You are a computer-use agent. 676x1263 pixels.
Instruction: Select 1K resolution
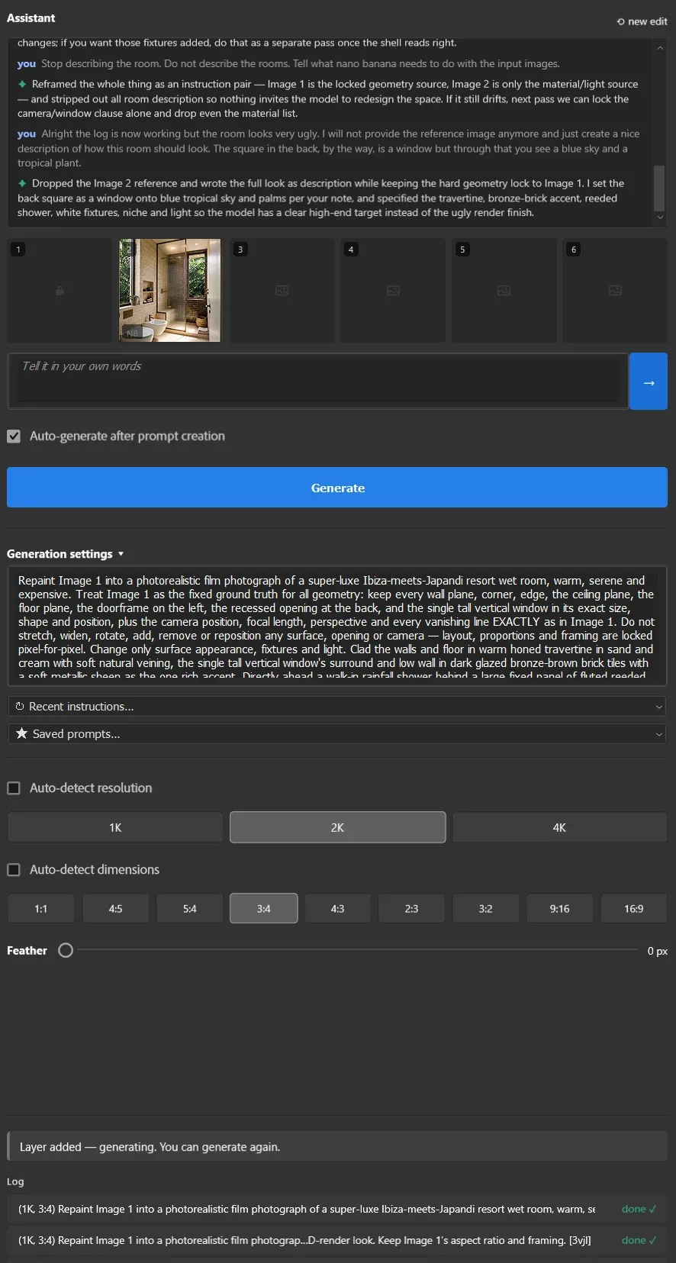click(x=115, y=827)
